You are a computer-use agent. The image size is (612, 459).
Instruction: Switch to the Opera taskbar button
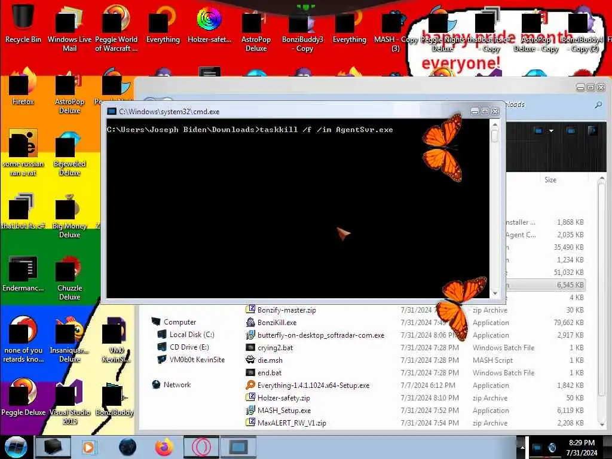201,447
